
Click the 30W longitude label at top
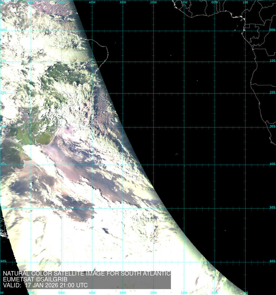coord(123,2)
